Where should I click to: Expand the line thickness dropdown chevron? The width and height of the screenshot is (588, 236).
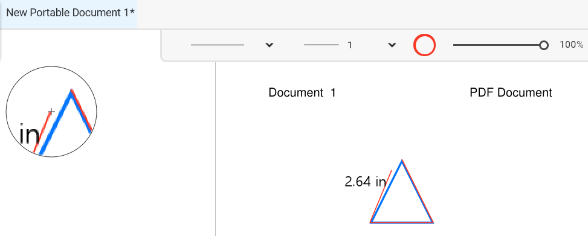[392, 45]
